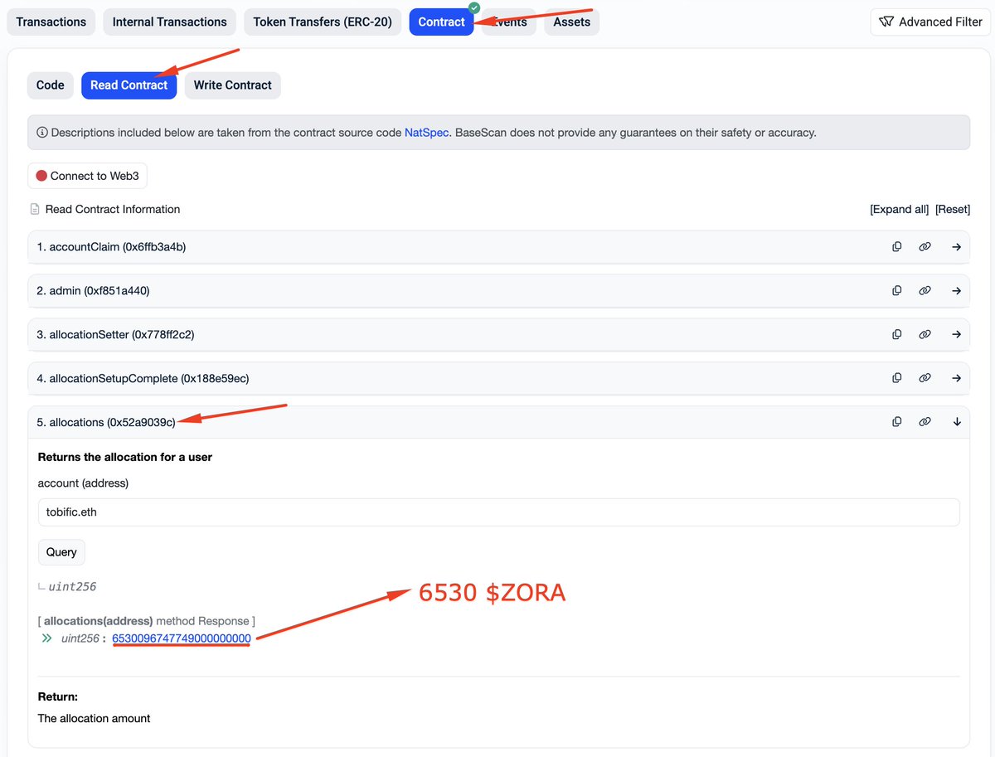The height and width of the screenshot is (757, 995).
Task: Click the Reset link
Action: 953,210
